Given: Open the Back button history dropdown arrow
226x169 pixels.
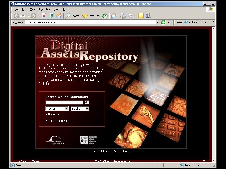Looking at the screenshot, I should coord(28,16).
